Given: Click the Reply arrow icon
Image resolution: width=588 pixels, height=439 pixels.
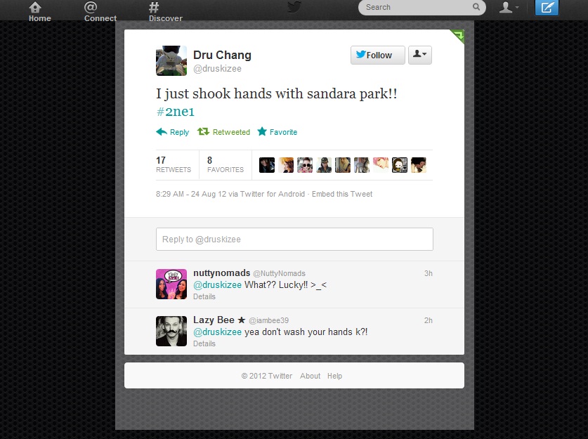Looking at the screenshot, I should point(162,131).
